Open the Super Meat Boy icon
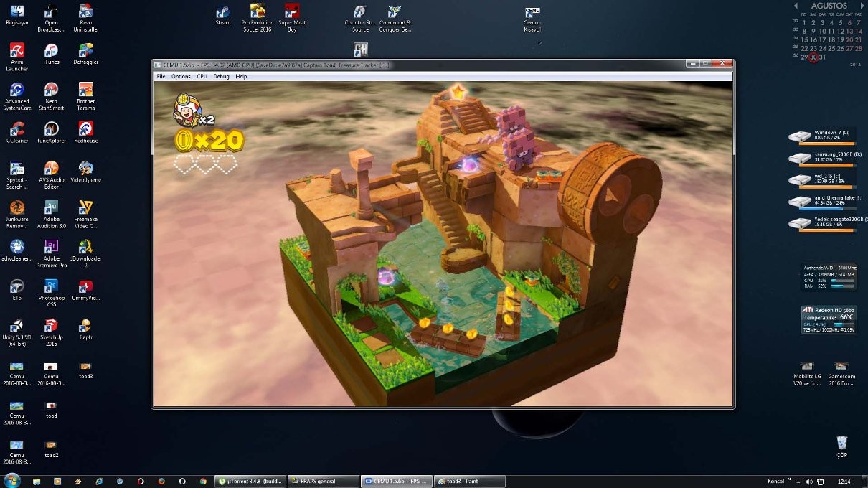 [x=292, y=17]
